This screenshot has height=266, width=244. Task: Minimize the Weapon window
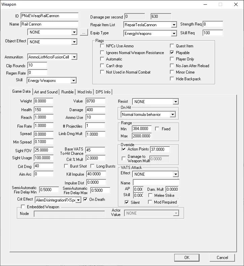click(205, 4)
